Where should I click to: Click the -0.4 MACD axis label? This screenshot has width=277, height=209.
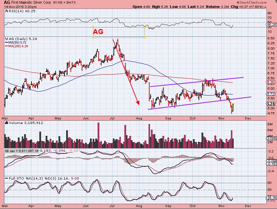click(271, 171)
